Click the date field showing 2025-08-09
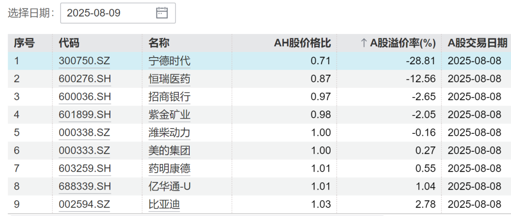 point(118,13)
